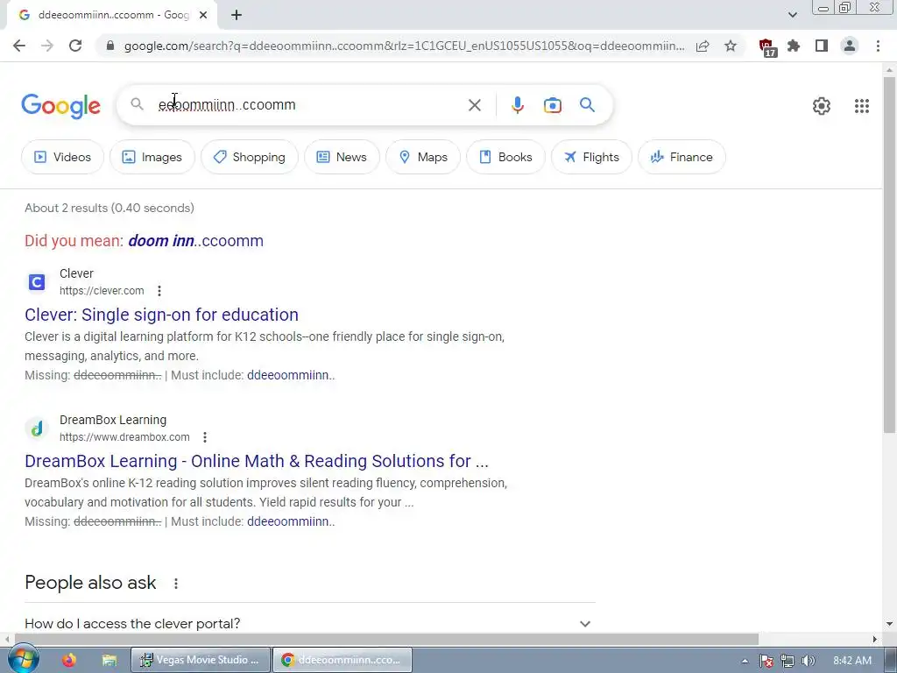The width and height of the screenshot is (897, 673).
Task: Click the browser address bar URL
Action: pyautogui.click(x=404, y=46)
